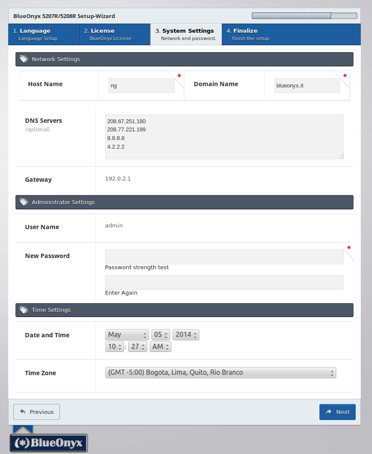This screenshot has height=454, width=372.
Task: Click the Time Settings section header
Action: [x=184, y=310]
